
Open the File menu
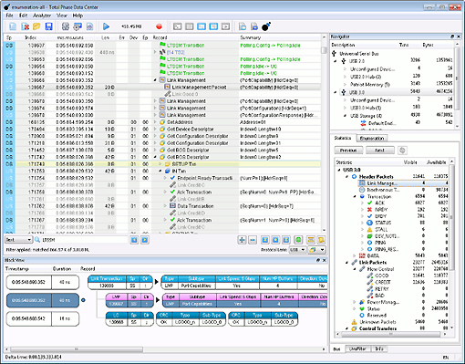click(9, 16)
